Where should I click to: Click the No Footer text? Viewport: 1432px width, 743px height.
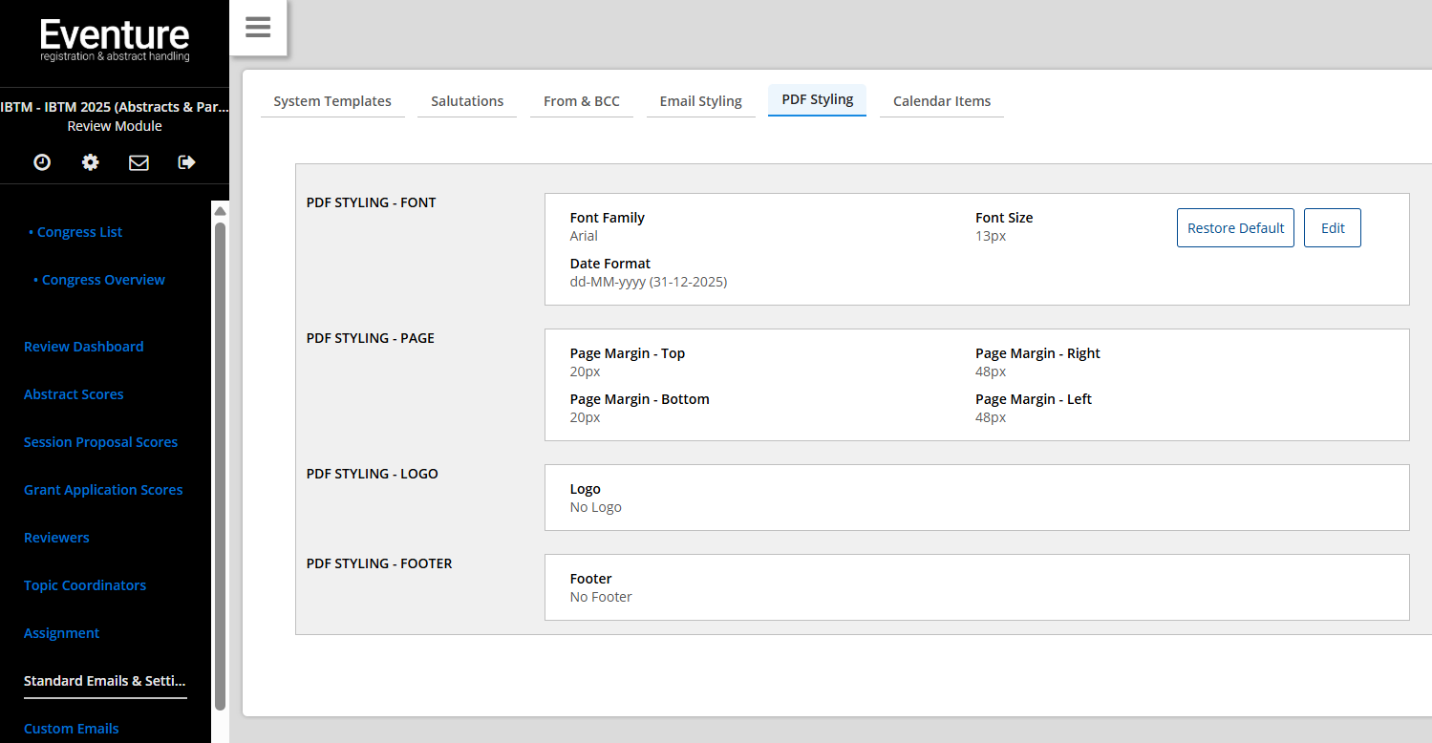coord(601,597)
